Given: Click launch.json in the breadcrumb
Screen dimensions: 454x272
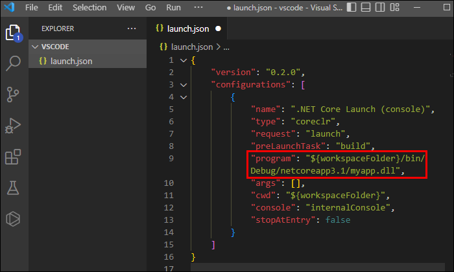Looking at the screenshot, I should (x=192, y=47).
